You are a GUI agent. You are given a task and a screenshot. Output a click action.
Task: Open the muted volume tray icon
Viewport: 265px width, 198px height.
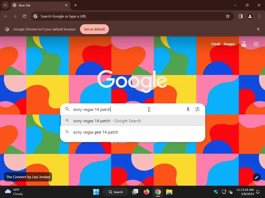[231, 192]
